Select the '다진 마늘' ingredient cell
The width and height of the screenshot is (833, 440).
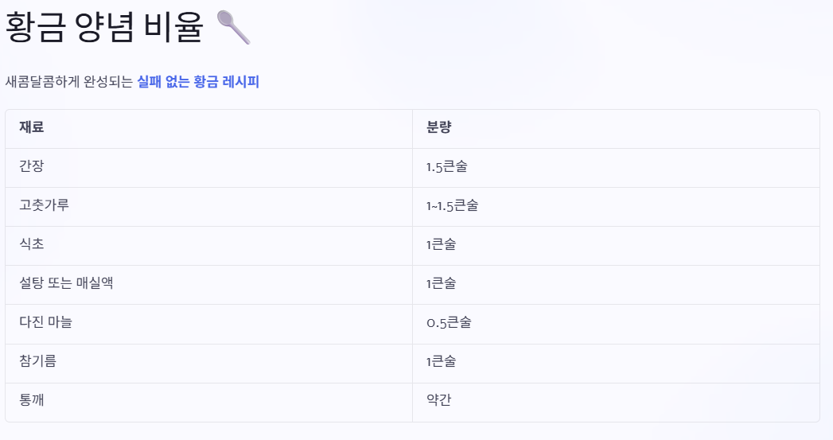(208, 324)
